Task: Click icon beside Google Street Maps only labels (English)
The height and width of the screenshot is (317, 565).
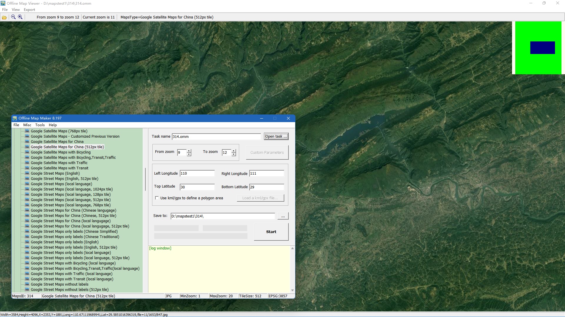Action: [x=27, y=242]
